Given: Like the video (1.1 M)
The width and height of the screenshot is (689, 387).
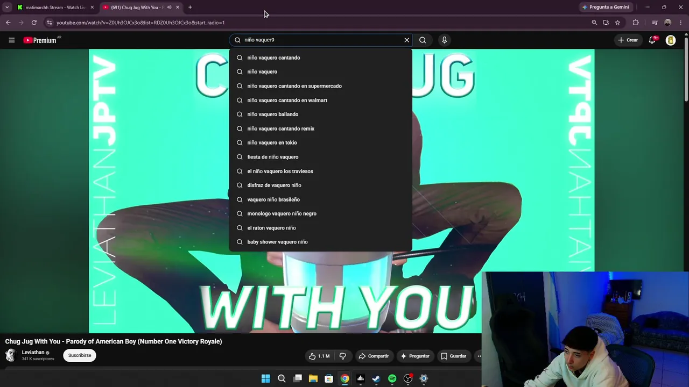Looking at the screenshot, I should click(x=319, y=356).
